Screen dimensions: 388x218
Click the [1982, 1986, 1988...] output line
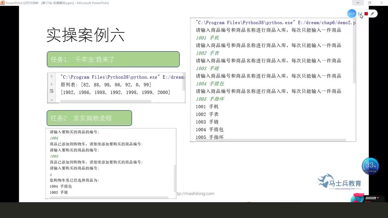point(115,92)
